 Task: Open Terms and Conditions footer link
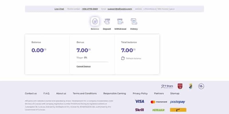84,93
